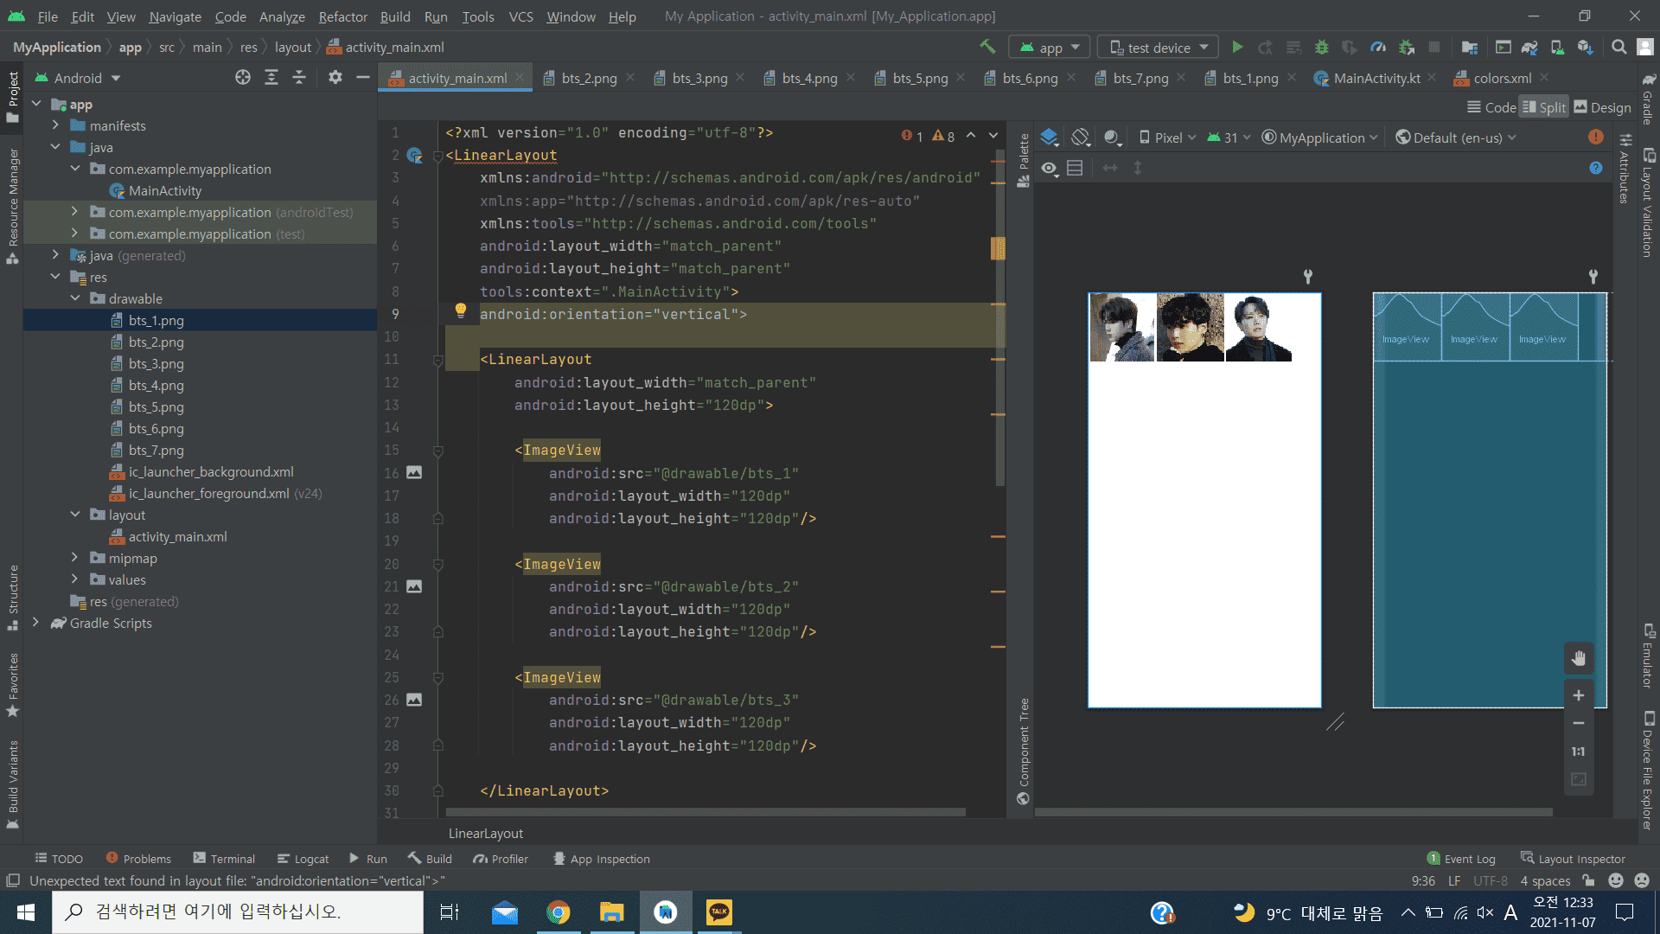Click the Make Project hammer icon
This screenshot has height=934, width=1660.
point(987,47)
